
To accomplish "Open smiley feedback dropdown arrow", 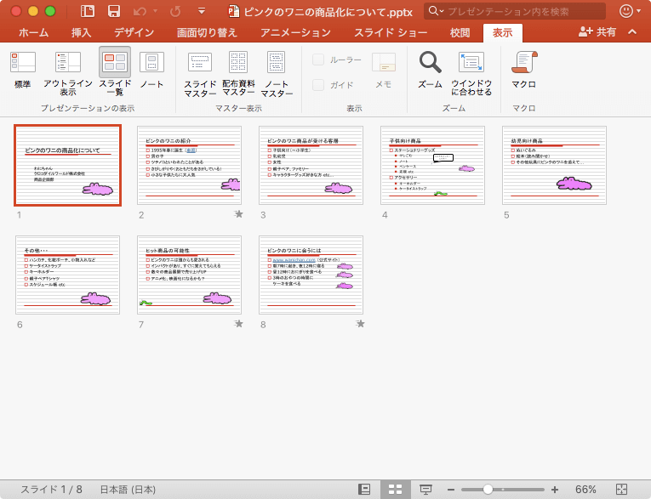I will pyautogui.click(x=639, y=11).
